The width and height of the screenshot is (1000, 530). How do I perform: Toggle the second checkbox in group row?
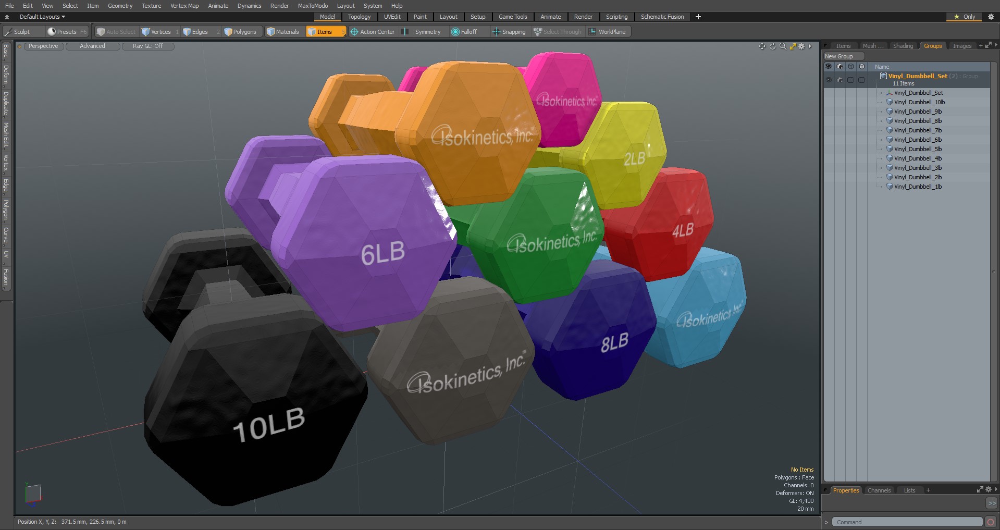861,80
